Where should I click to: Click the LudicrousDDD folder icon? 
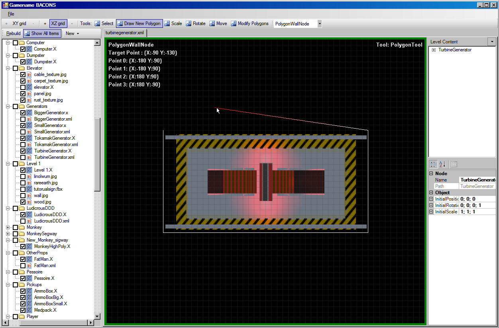point(22,208)
